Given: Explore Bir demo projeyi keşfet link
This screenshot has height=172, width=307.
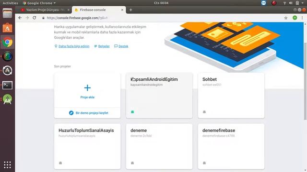Looking at the screenshot, I should (92, 113).
